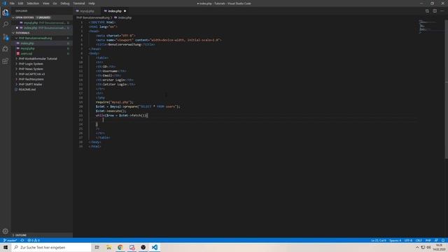
Task: Click the Ln/Col cursor position indicator
Action: (379, 240)
